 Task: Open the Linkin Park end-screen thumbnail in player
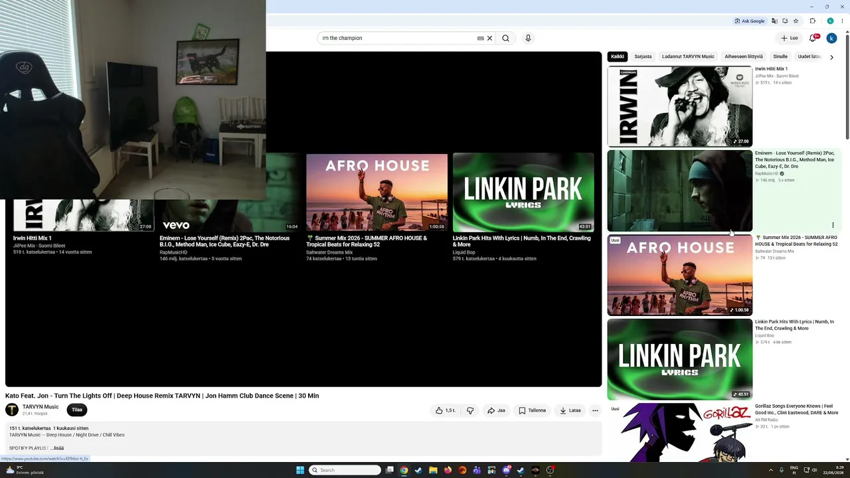[523, 193]
